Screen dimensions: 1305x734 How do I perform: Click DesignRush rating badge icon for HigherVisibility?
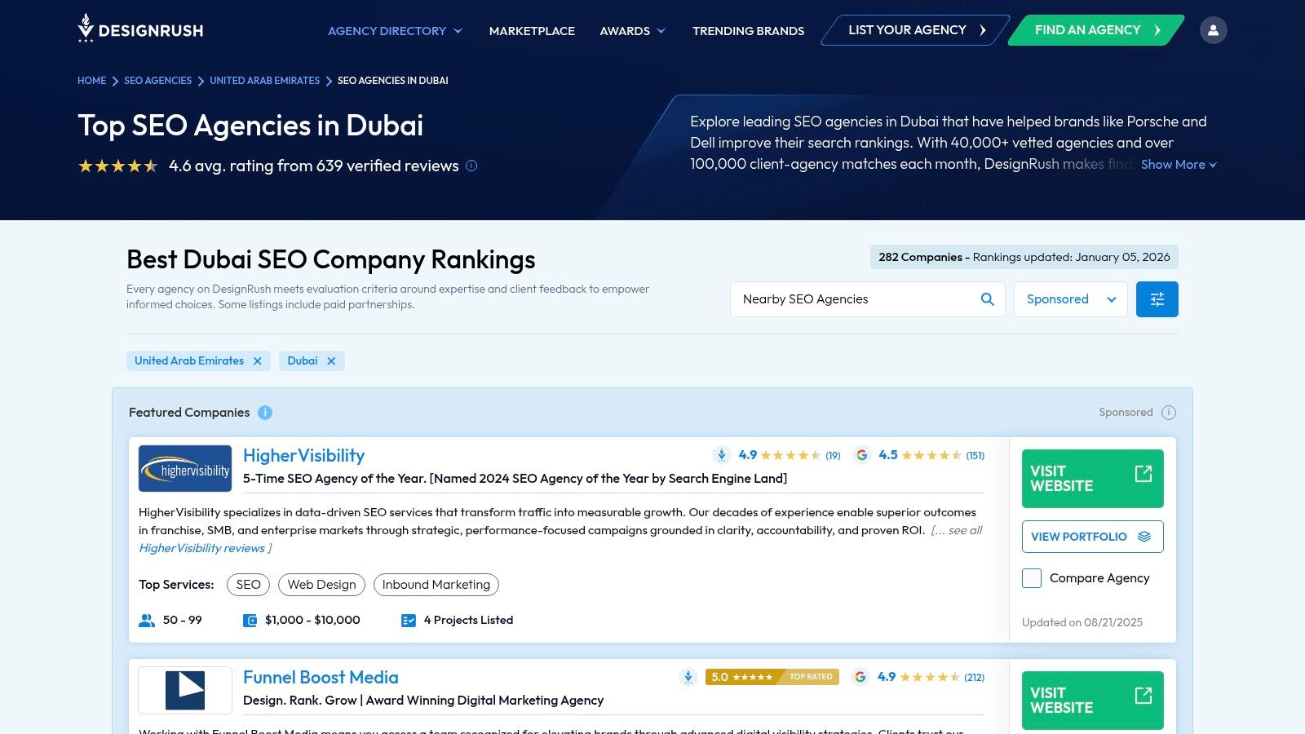click(x=722, y=455)
